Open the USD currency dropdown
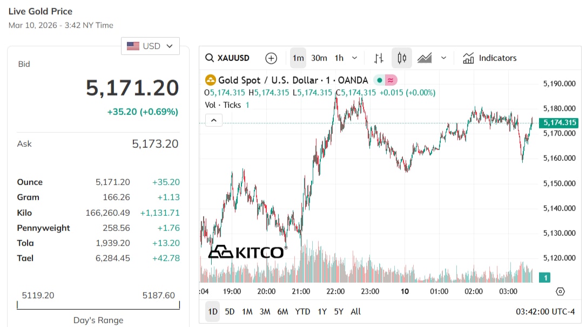 click(x=150, y=46)
